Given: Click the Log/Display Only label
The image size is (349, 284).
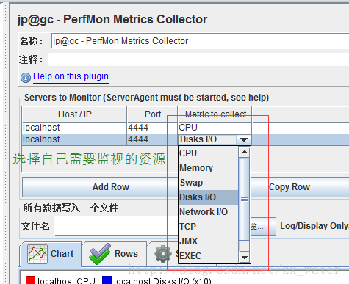Looking at the screenshot, I should 314,226.
